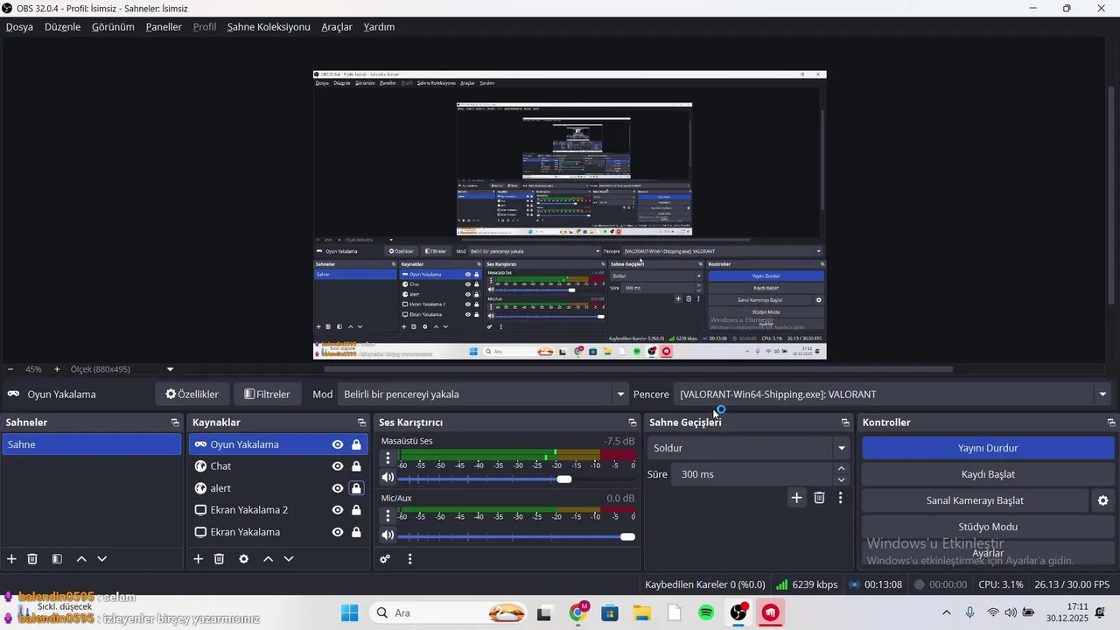1120x630 pixels.
Task: Open the Dosya menu
Action: tap(19, 27)
